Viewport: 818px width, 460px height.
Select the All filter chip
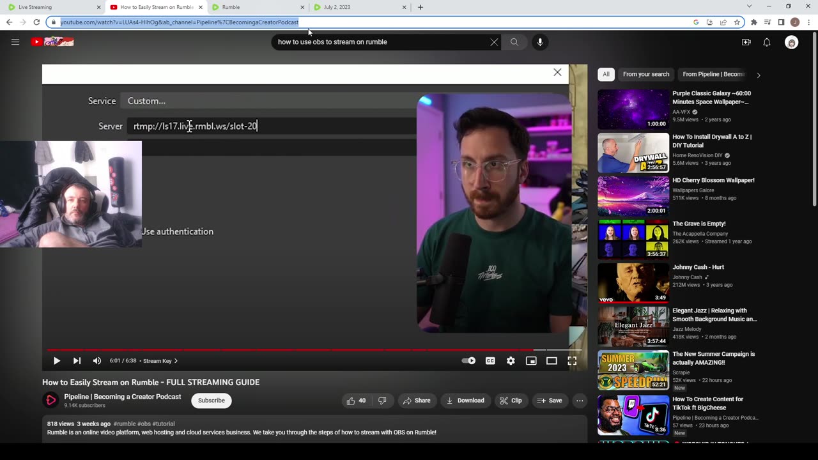click(606, 74)
